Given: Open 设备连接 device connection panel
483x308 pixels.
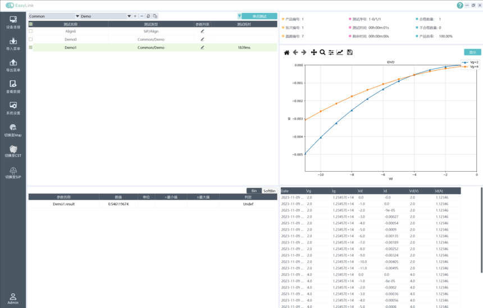Looking at the screenshot, I should (13, 22).
